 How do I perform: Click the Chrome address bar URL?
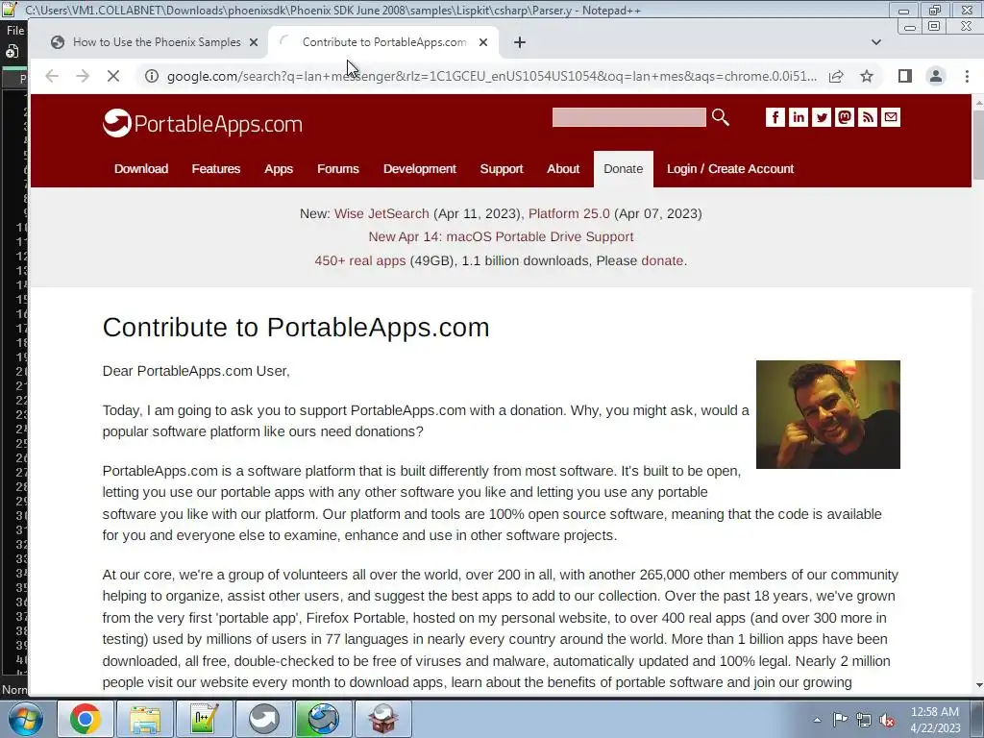492,76
